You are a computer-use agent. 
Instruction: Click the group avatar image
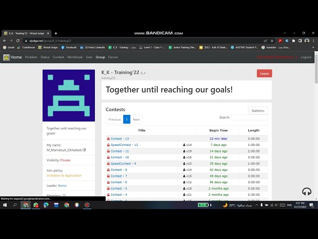click(x=69, y=96)
